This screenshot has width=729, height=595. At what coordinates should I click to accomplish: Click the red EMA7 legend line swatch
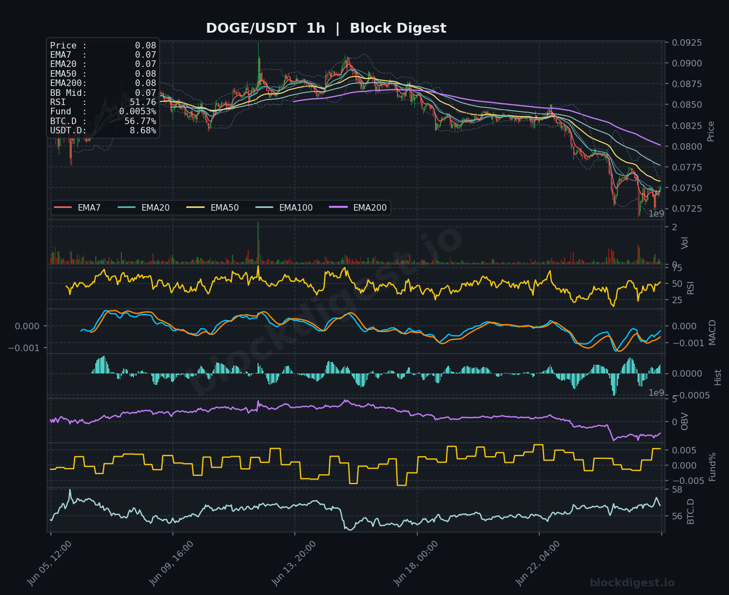click(63, 207)
